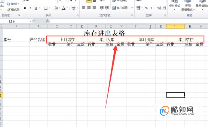Image resolution: width=208 pixels, height=127 pixels.
Task: Open the name box dropdown arrow
Action: coord(30,21)
